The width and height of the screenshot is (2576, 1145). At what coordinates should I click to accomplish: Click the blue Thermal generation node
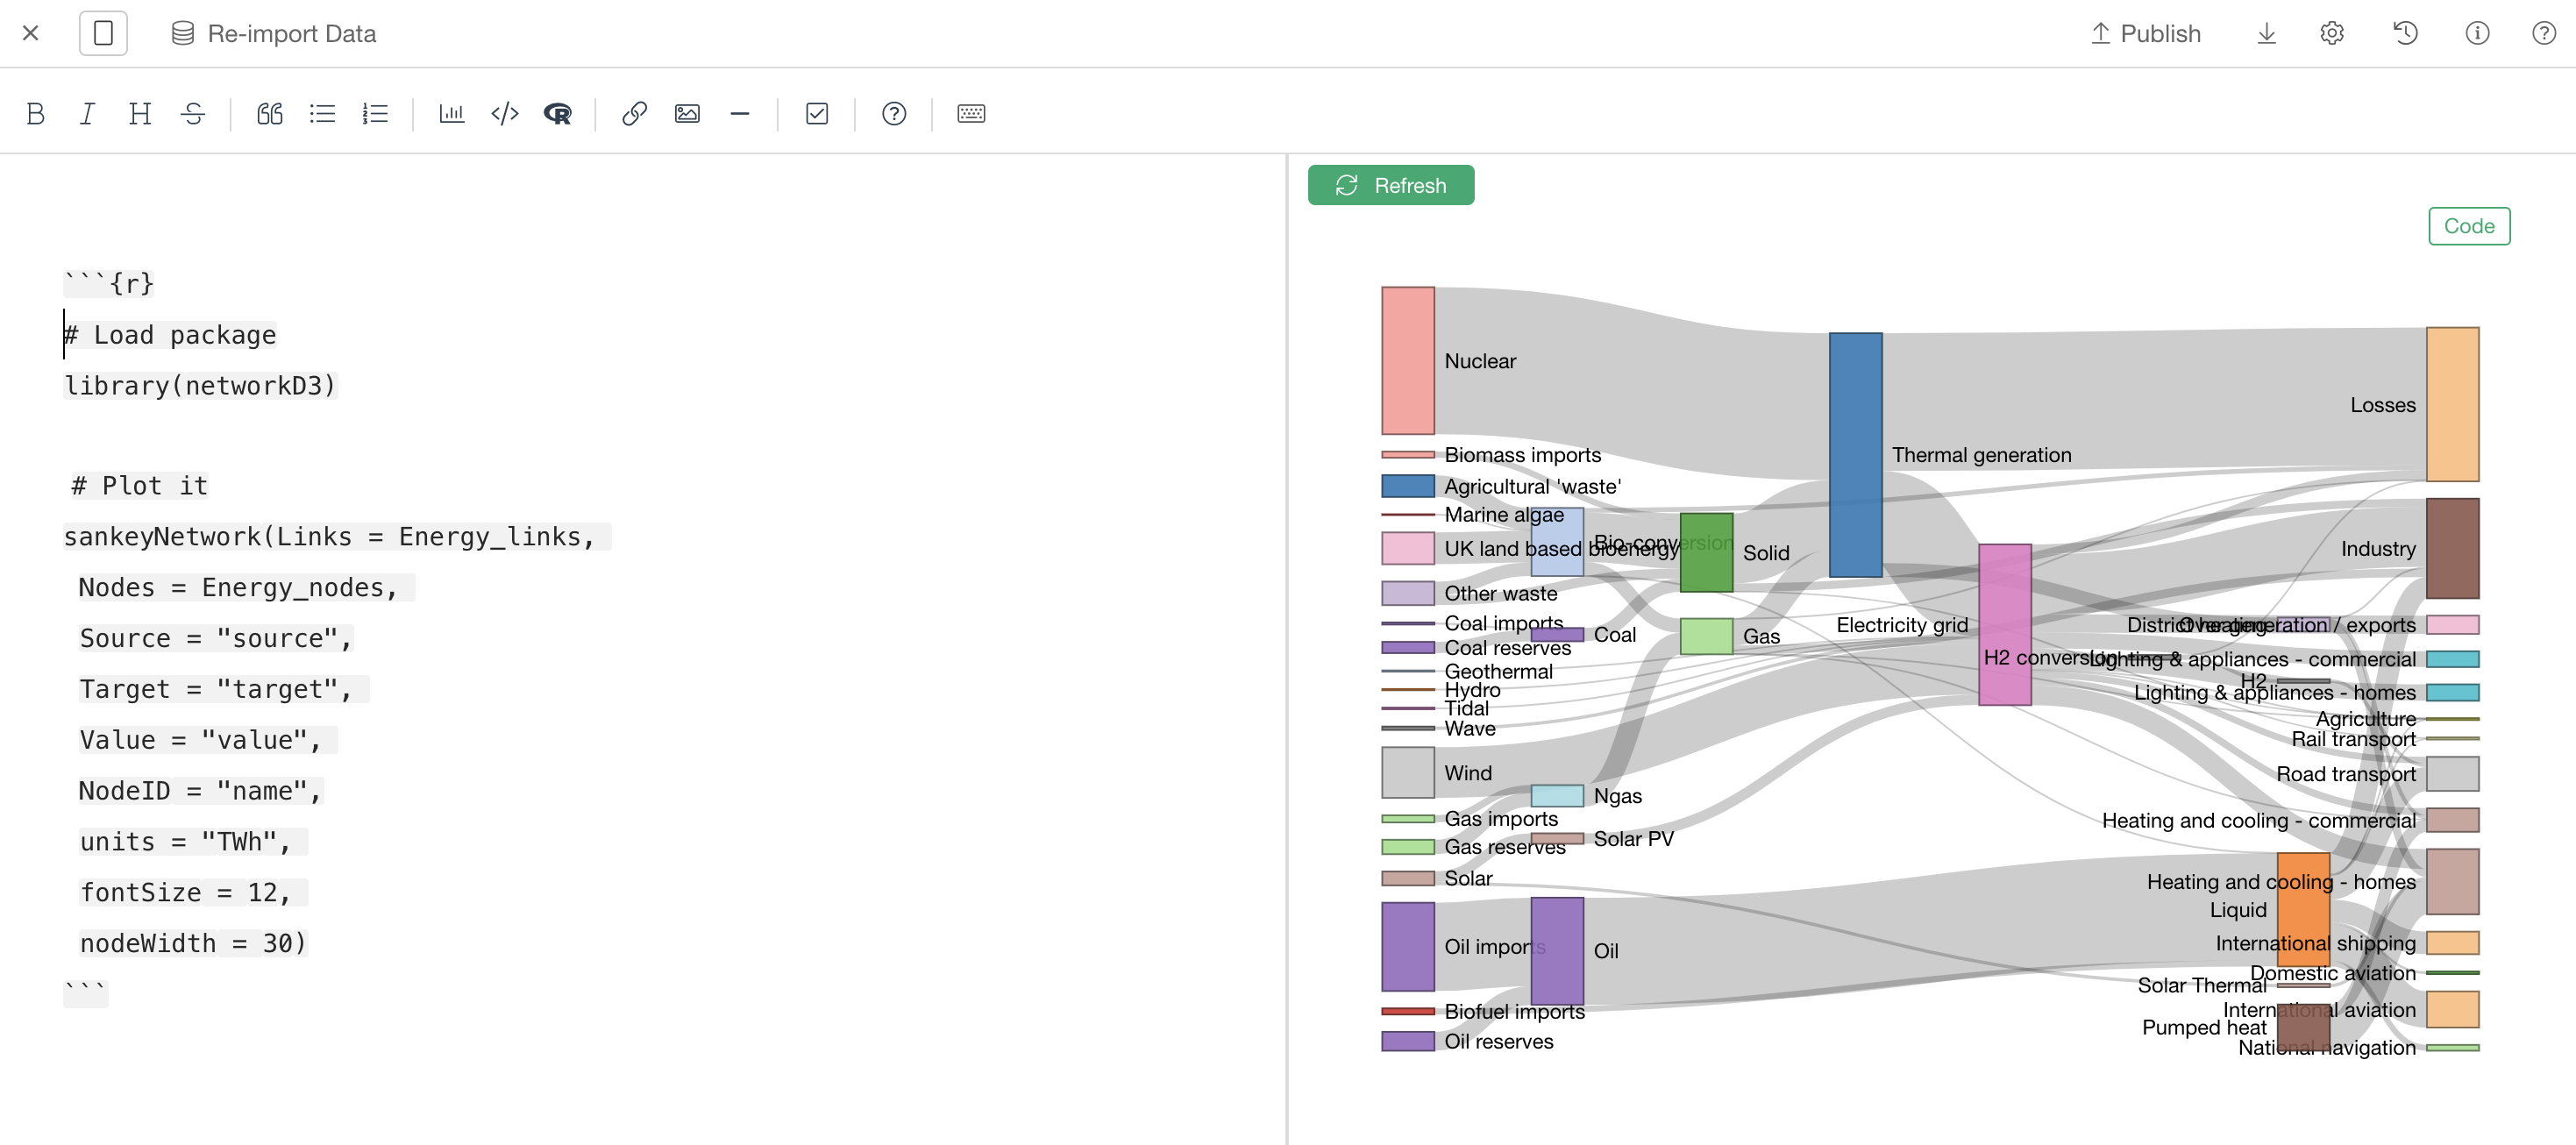(x=1856, y=455)
